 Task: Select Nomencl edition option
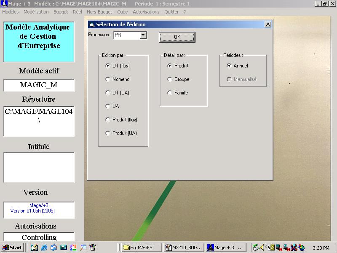tap(118, 79)
